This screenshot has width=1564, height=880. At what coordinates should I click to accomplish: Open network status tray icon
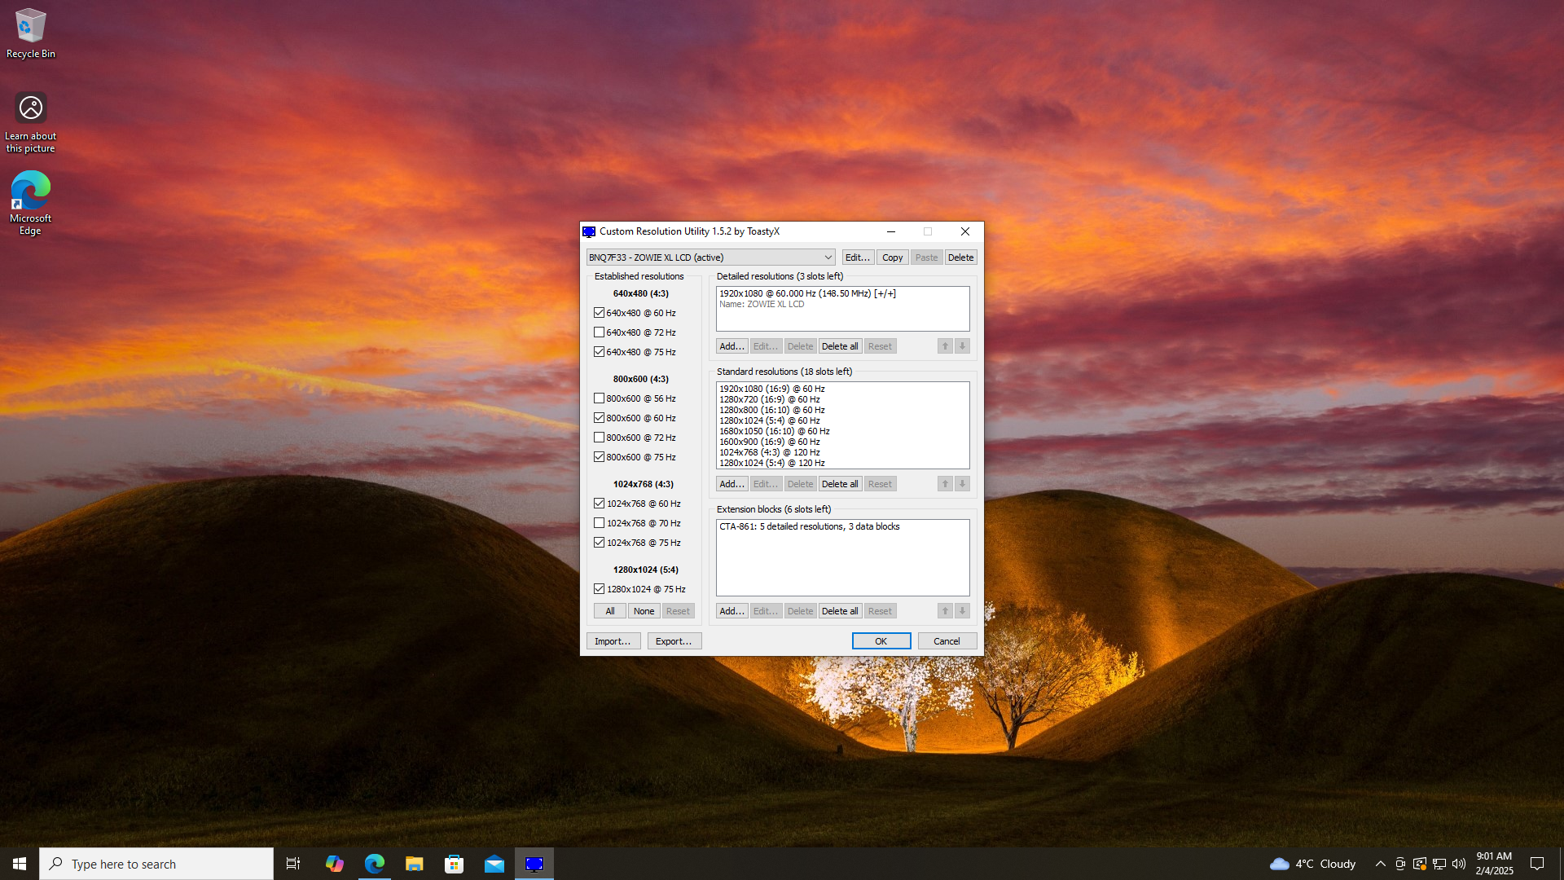tap(1439, 864)
